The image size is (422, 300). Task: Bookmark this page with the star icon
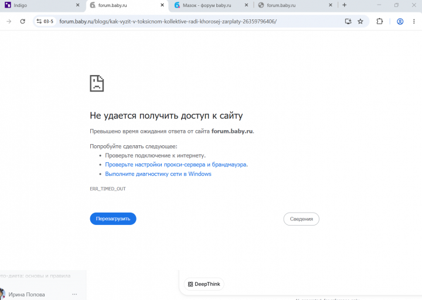point(360,21)
